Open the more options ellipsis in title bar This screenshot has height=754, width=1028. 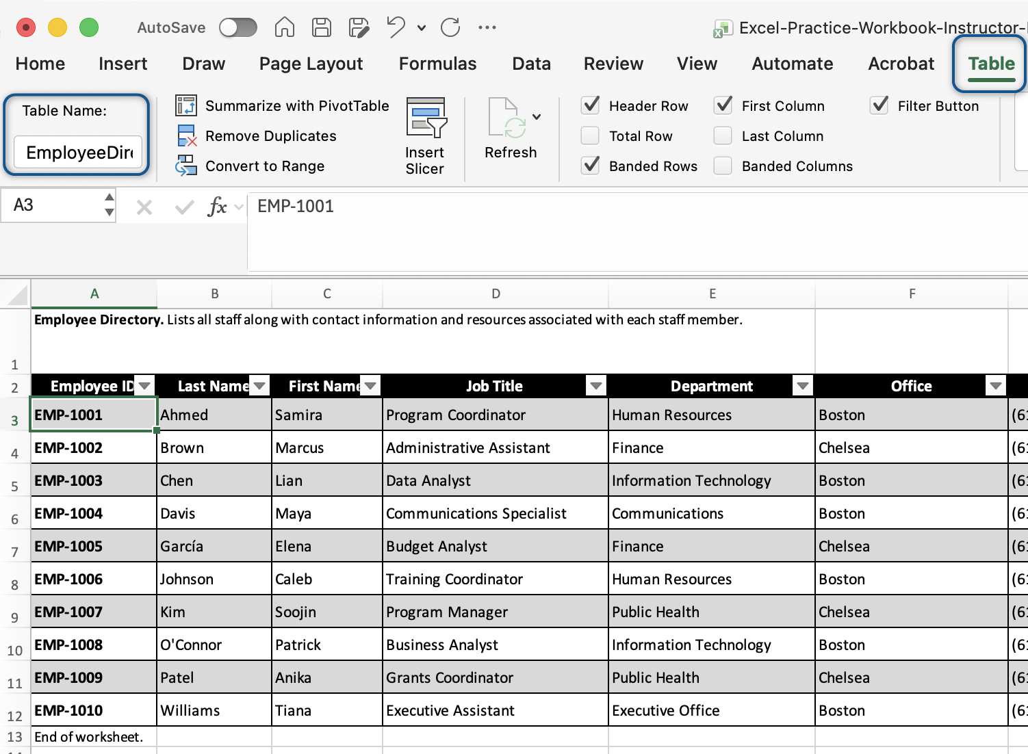[x=487, y=27]
